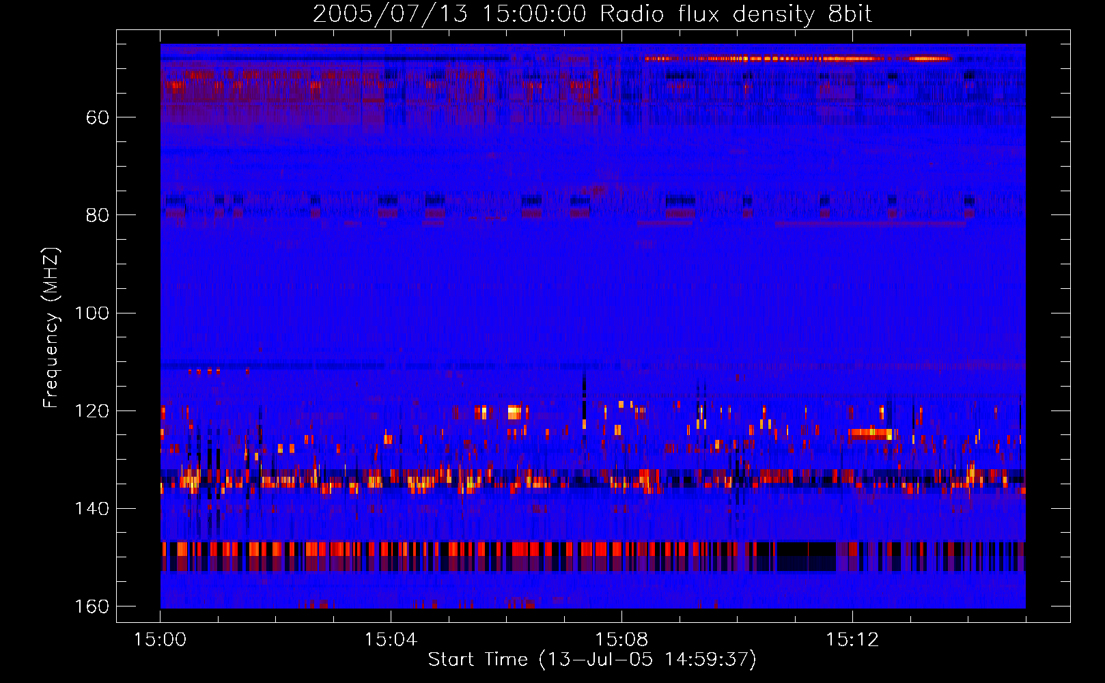This screenshot has width=1105, height=683.
Task: Click the "Start Time (13-Jul-05 14:59:37)" label
Action: click(x=592, y=660)
